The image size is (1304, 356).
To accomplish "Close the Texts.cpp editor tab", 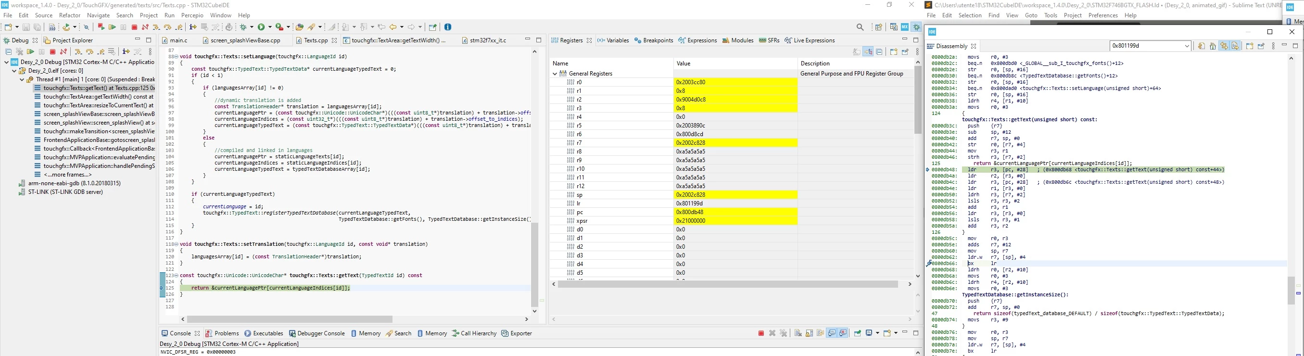I will [335, 40].
